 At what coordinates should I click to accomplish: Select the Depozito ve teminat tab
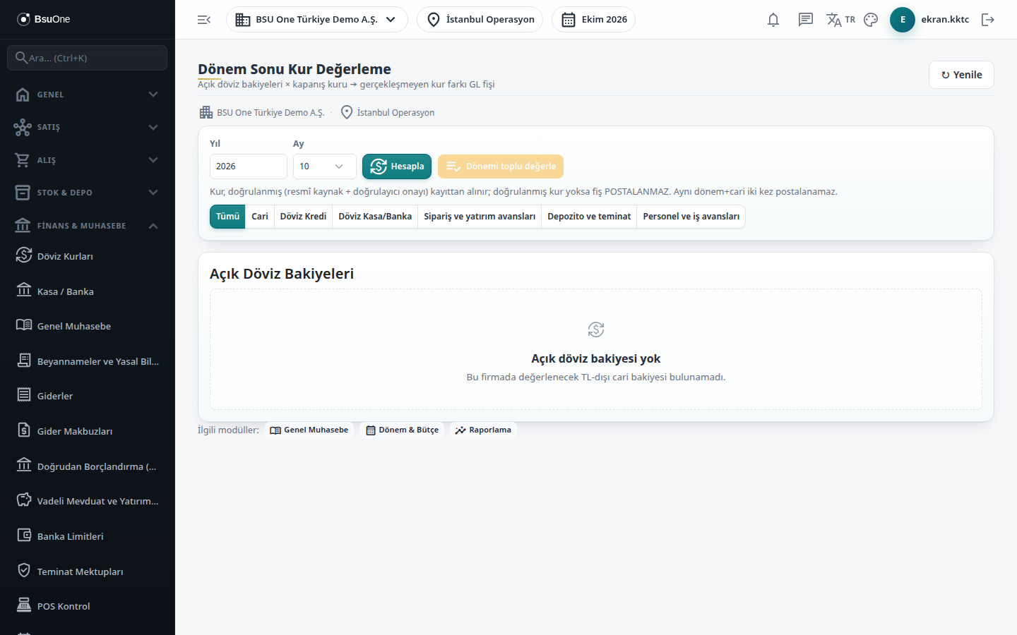click(589, 217)
